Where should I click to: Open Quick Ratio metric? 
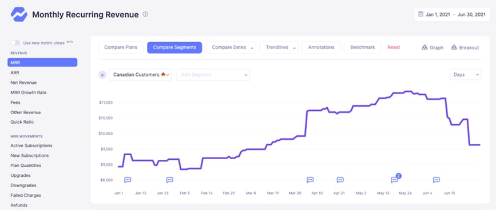coord(22,122)
